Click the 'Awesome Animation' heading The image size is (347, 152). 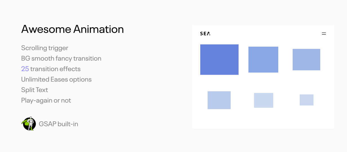pos(72,29)
